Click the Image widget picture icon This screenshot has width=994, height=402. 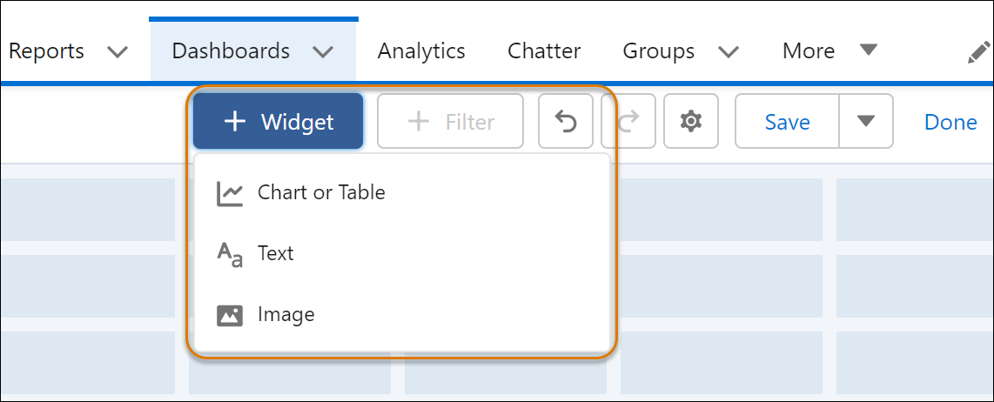click(230, 315)
